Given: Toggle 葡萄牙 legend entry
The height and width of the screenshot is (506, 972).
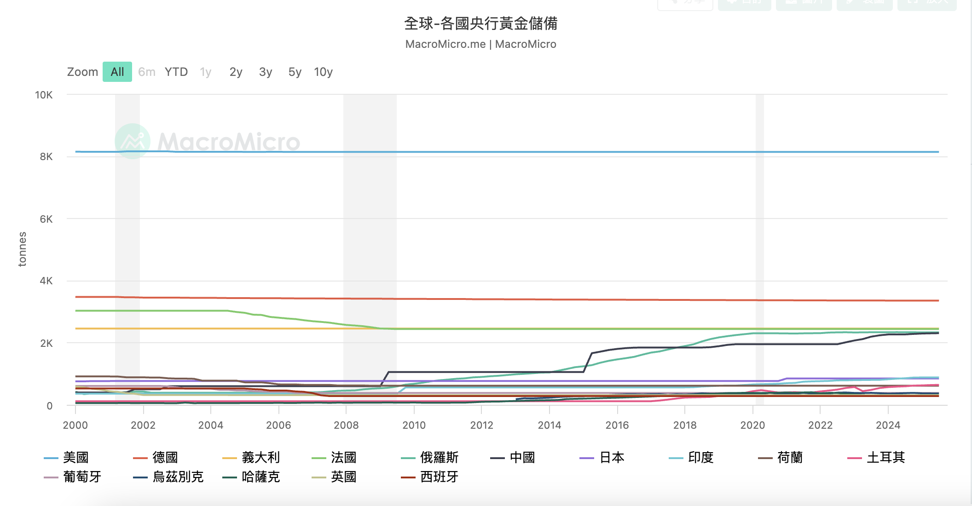Looking at the screenshot, I should (73, 477).
